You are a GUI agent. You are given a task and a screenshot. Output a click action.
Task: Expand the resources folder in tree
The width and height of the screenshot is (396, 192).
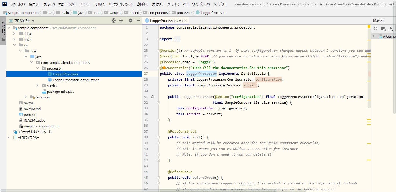pos(26,97)
